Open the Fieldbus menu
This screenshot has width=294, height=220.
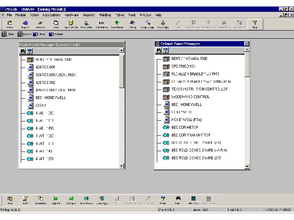pos(105,15)
